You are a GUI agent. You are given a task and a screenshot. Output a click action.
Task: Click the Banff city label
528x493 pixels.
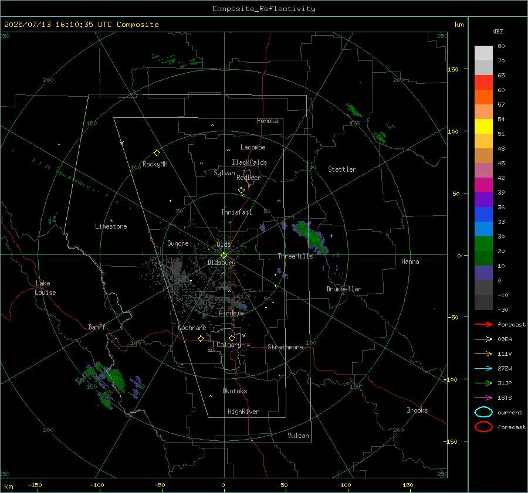[97, 327]
